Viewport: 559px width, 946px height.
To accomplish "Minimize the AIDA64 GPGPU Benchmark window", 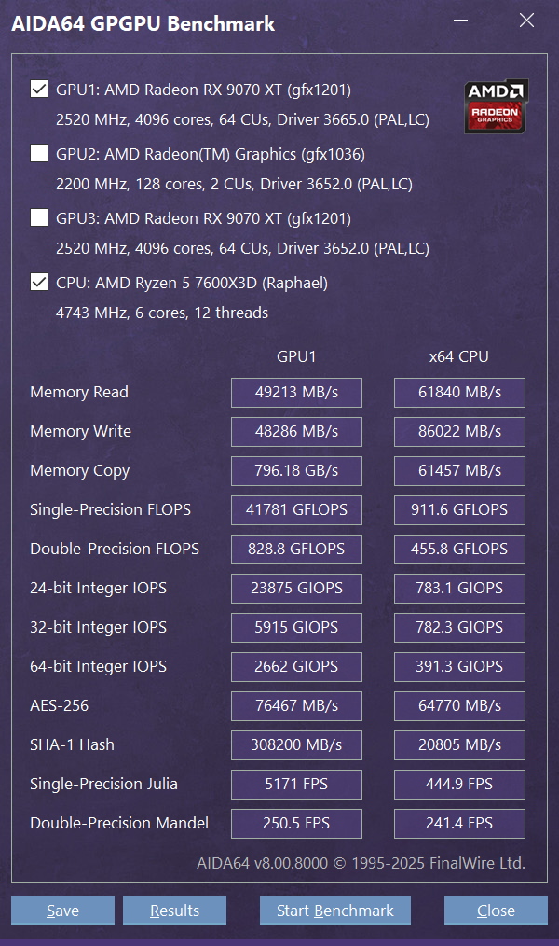I will 461,21.
